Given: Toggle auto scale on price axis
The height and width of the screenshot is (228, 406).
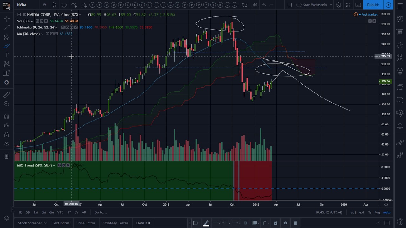Looking at the screenshot, I should (387, 212).
